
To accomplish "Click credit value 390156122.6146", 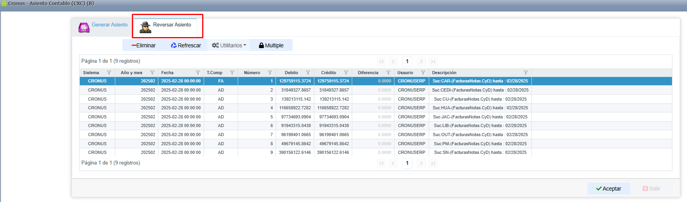I will tap(333, 152).
